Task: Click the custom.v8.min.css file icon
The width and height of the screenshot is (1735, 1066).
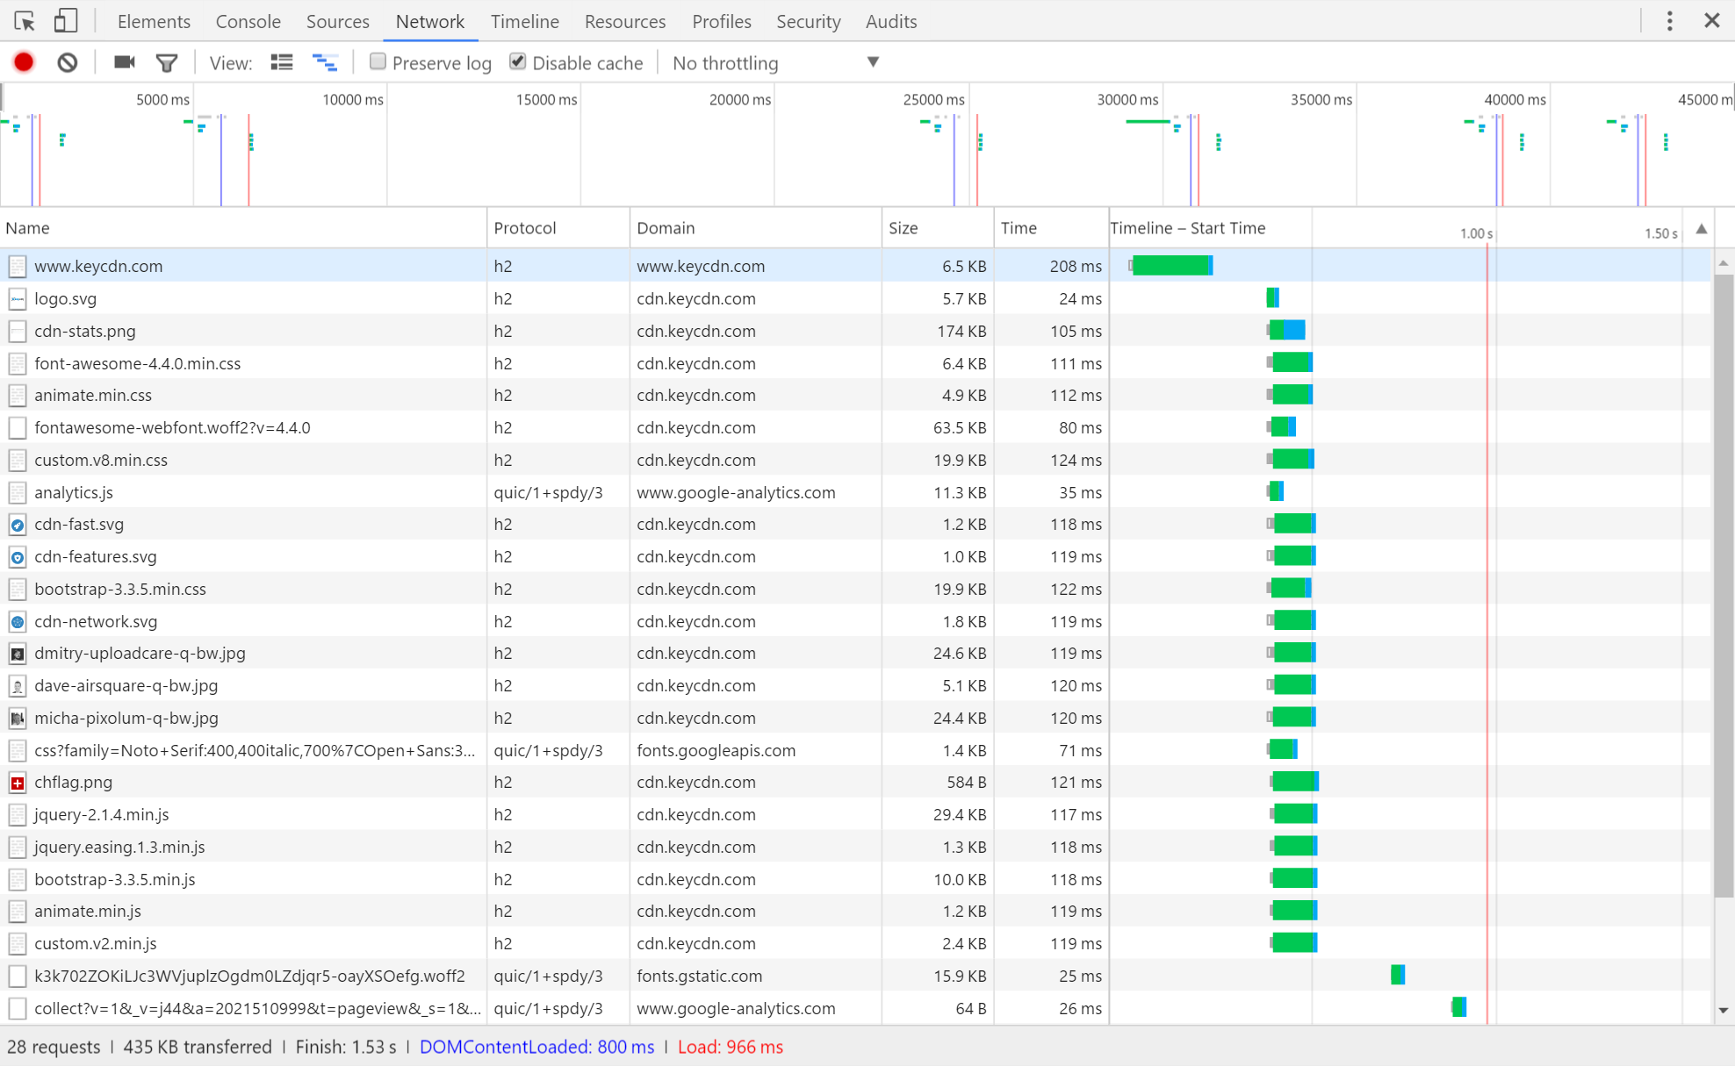Action: coord(18,461)
